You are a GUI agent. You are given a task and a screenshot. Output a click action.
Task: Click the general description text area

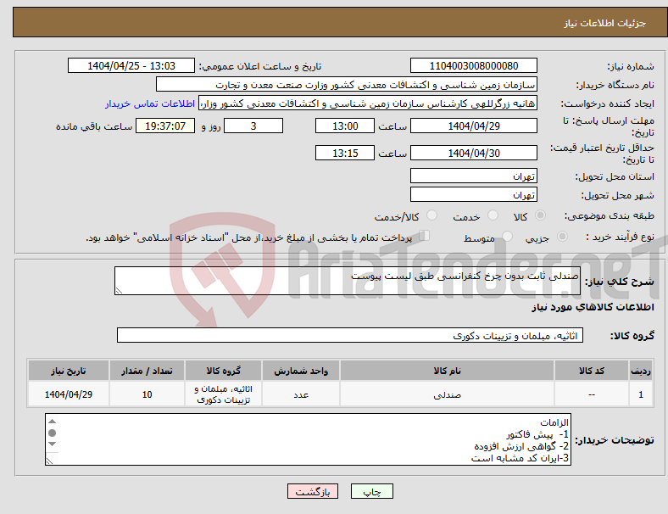coord(348,281)
